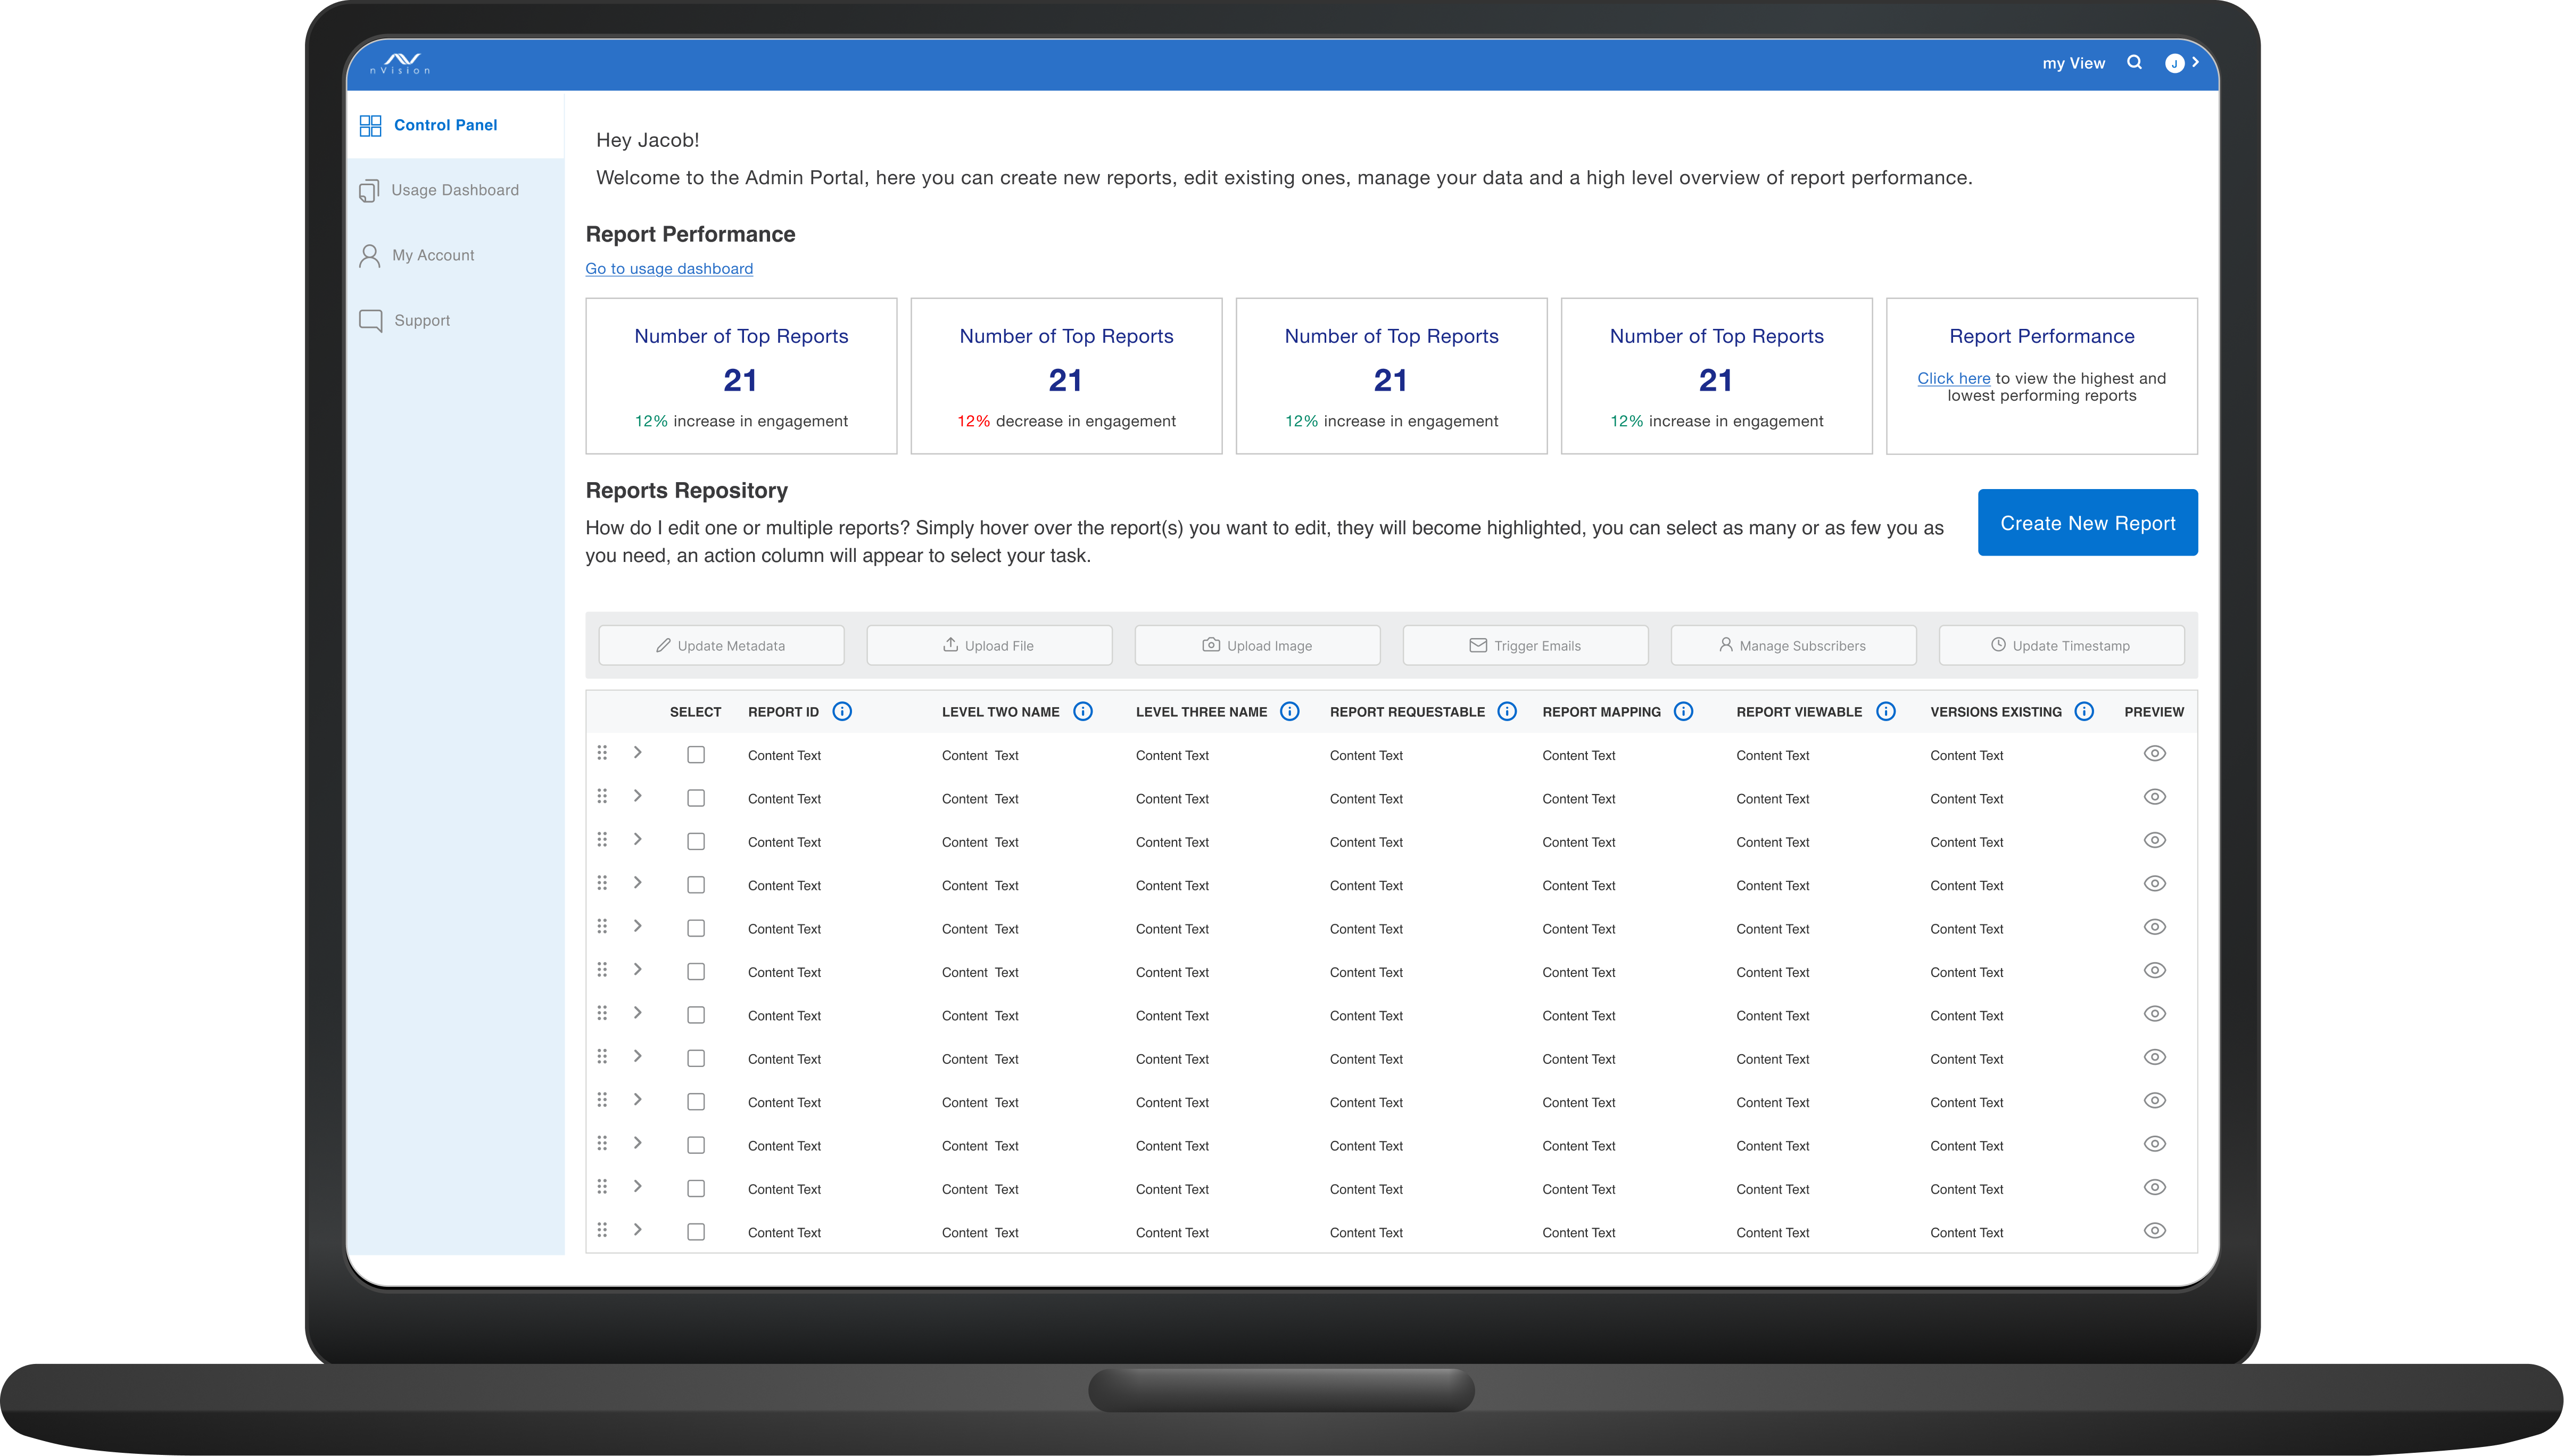Click the My Account person icon
Image resolution: width=2564 pixels, height=1456 pixels.
[369, 256]
